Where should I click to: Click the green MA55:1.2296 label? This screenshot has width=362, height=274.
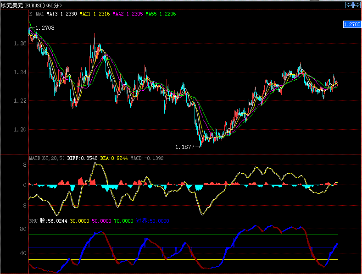161,14
